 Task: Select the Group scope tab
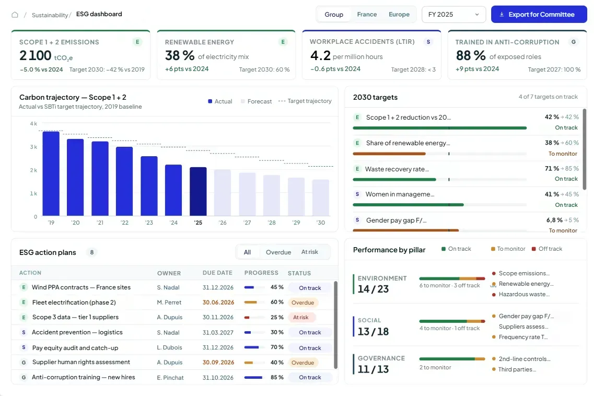tap(334, 15)
